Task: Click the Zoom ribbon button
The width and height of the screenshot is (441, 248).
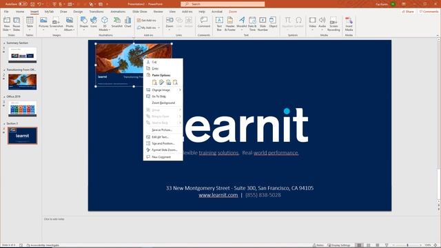Action: pyautogui.click(x=170, y=24)
